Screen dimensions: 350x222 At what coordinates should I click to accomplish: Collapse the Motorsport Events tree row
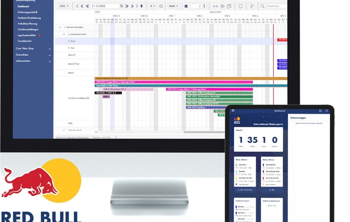64,34
